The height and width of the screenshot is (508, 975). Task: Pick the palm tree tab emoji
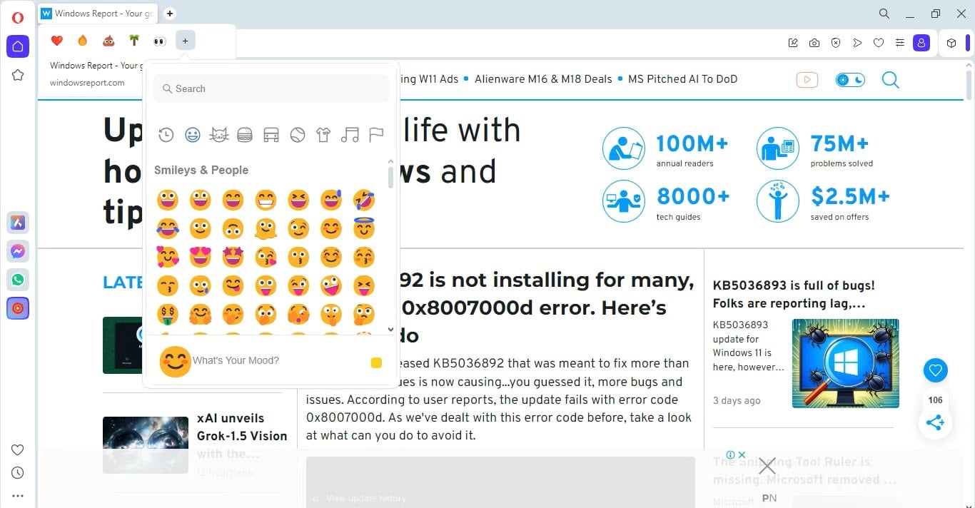click(134, 41)
